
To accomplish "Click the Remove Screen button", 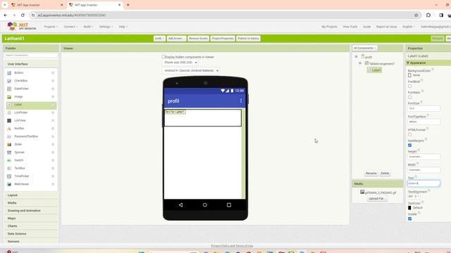I will pos(199,39).
